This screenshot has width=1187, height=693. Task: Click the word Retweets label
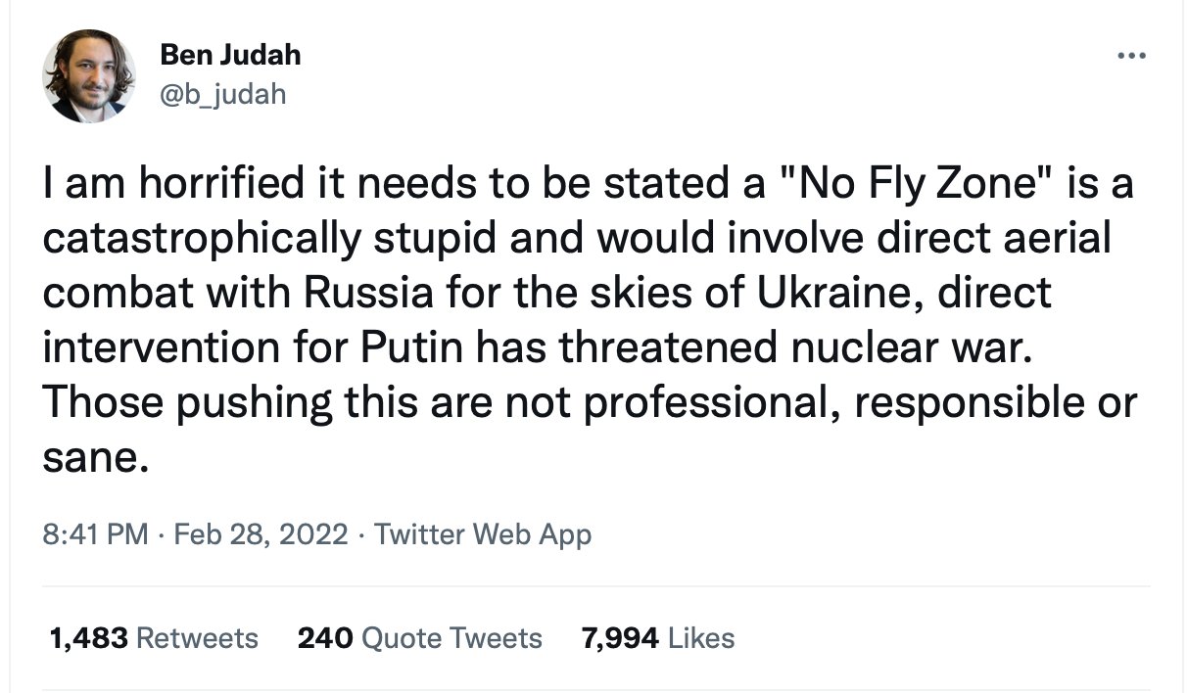tap(197, 638)
